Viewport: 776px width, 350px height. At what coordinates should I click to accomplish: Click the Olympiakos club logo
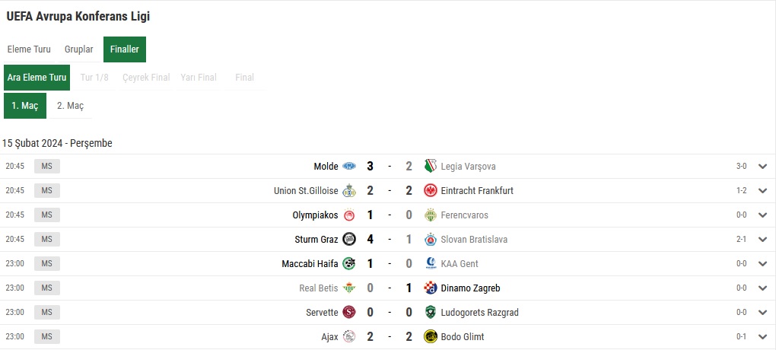pyautogui.click(x=349, y=215)
